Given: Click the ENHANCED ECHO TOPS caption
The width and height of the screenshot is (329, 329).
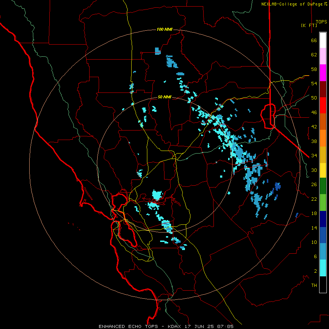Looking at the screenshot, I should (x=128, y=326).
